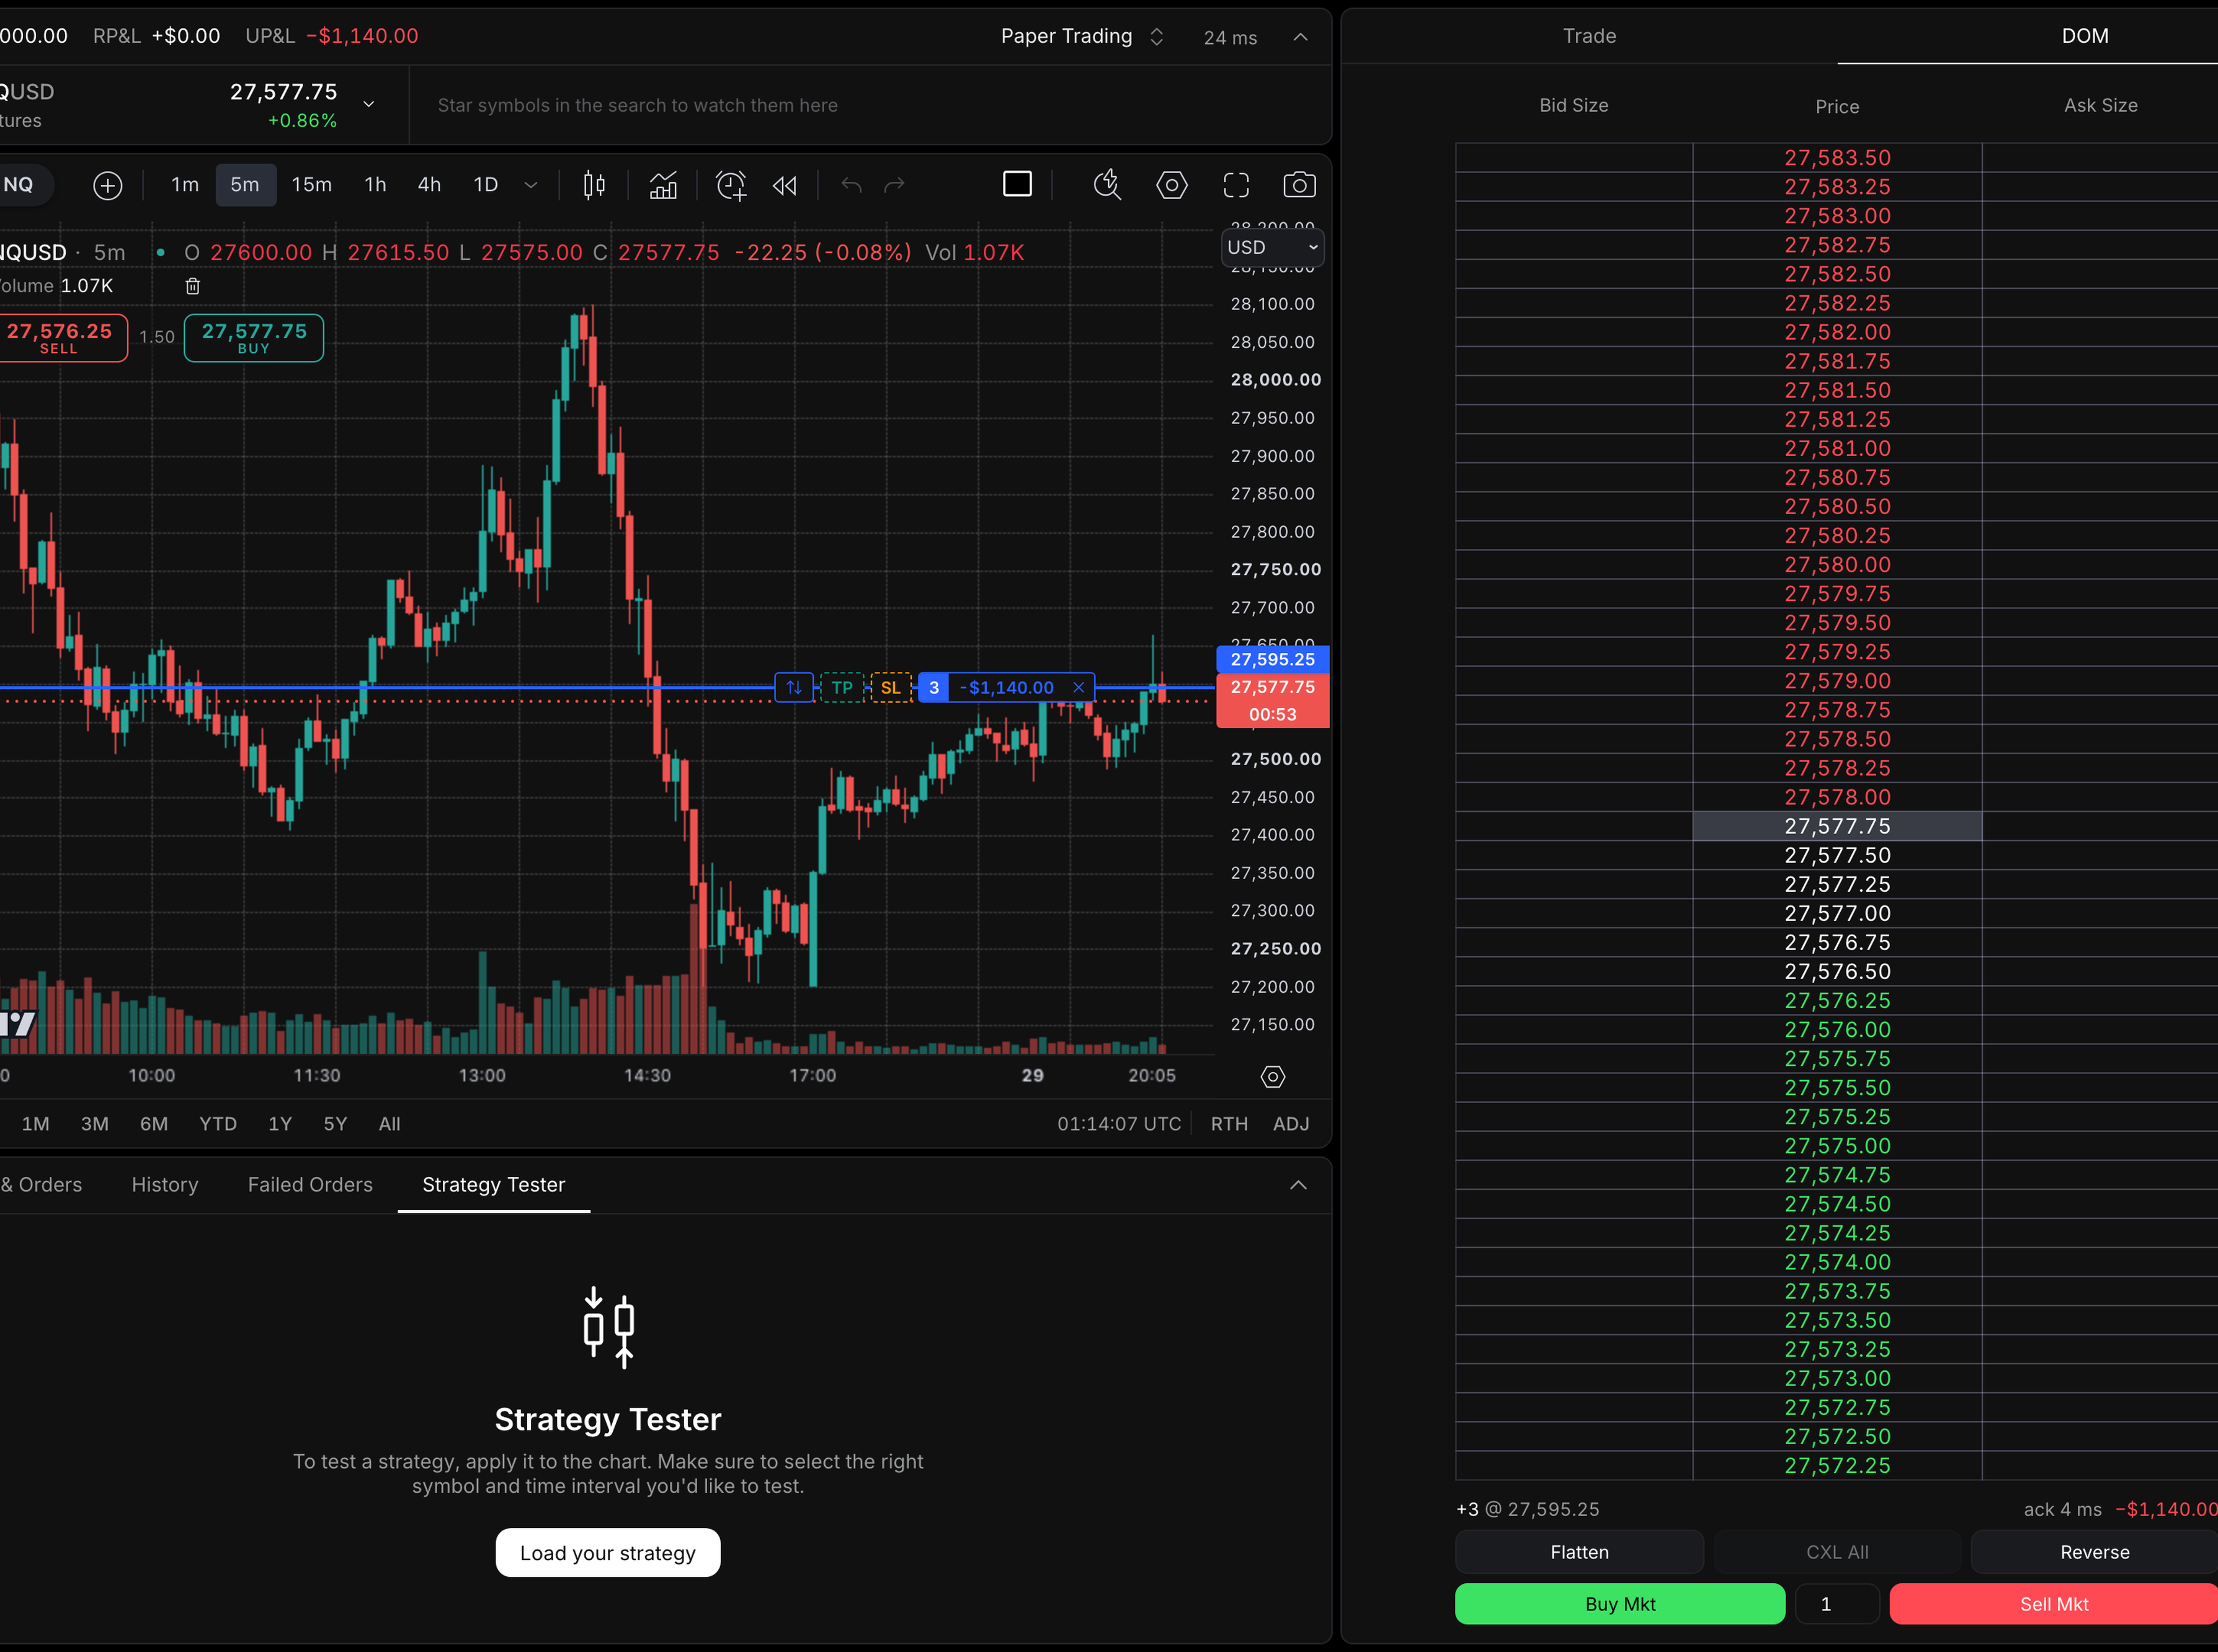
Task: Open the quick search lightning icon
Action: tap(1107, 185)
